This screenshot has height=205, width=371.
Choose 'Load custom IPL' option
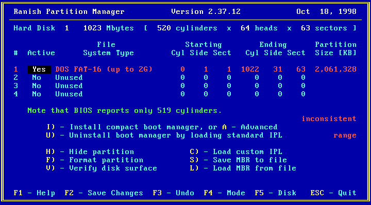point(236,152)
